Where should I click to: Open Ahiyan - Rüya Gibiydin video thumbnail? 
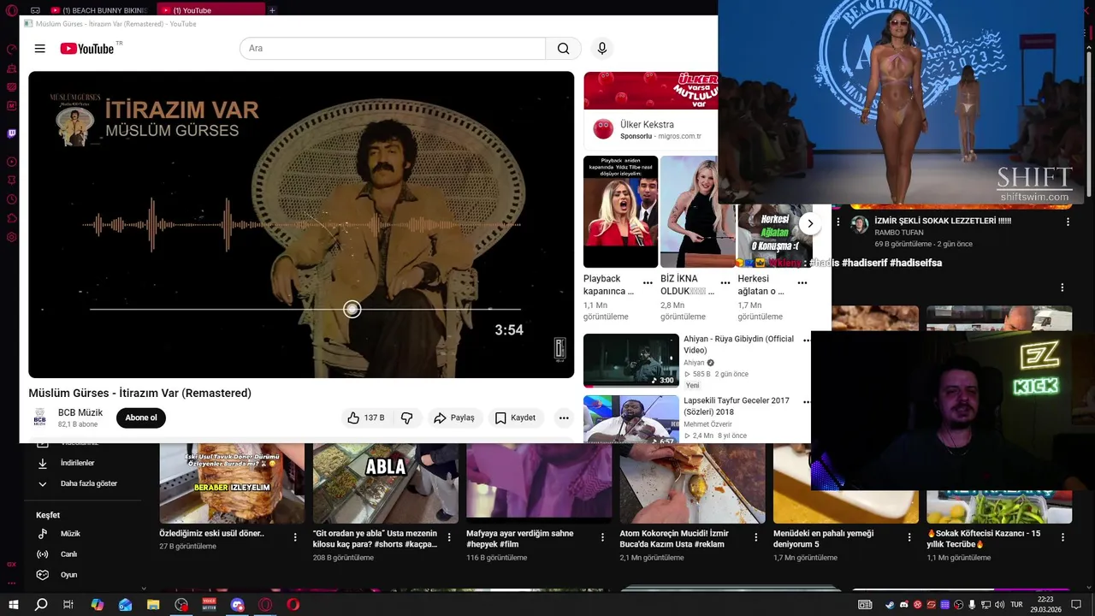[631, 360]
